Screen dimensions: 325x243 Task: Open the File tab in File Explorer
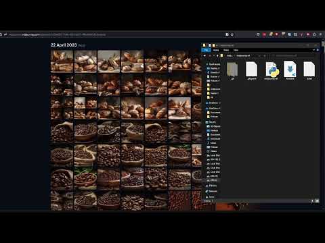tap(206, 50)
